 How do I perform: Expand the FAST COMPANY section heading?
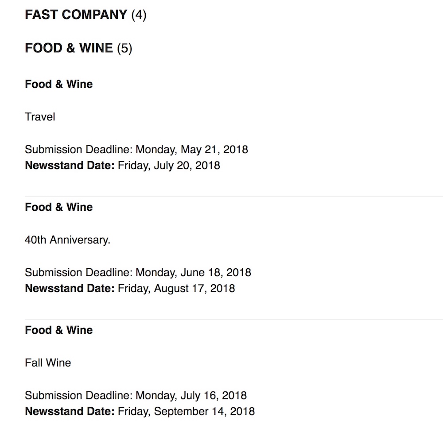(76, 15)
